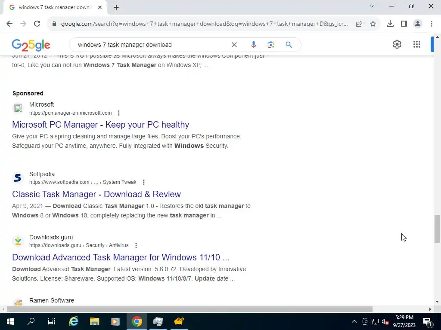This screenshot has width=441, height=330.
Task: Click the Softpedia site name
Action: click(x=42, y=174)
